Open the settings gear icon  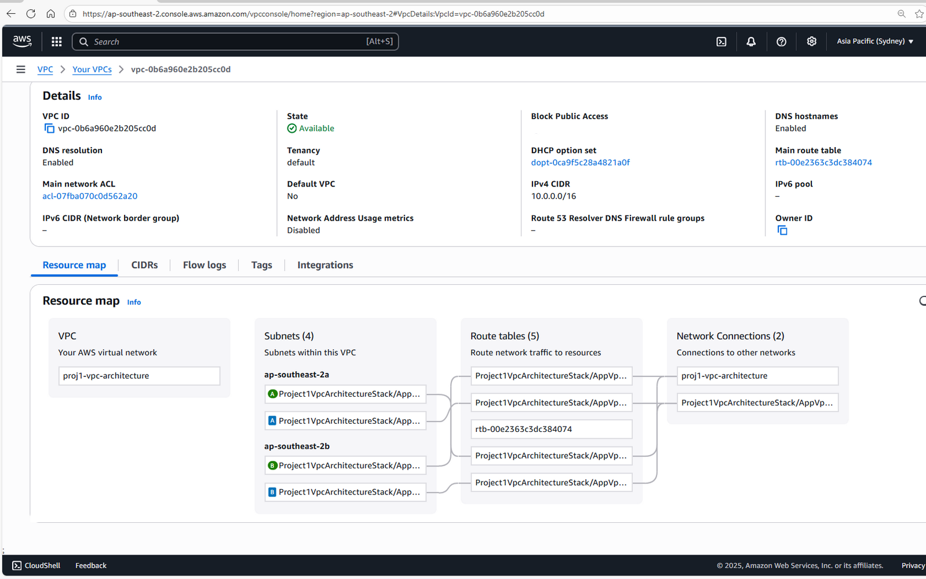click(811, 42)
